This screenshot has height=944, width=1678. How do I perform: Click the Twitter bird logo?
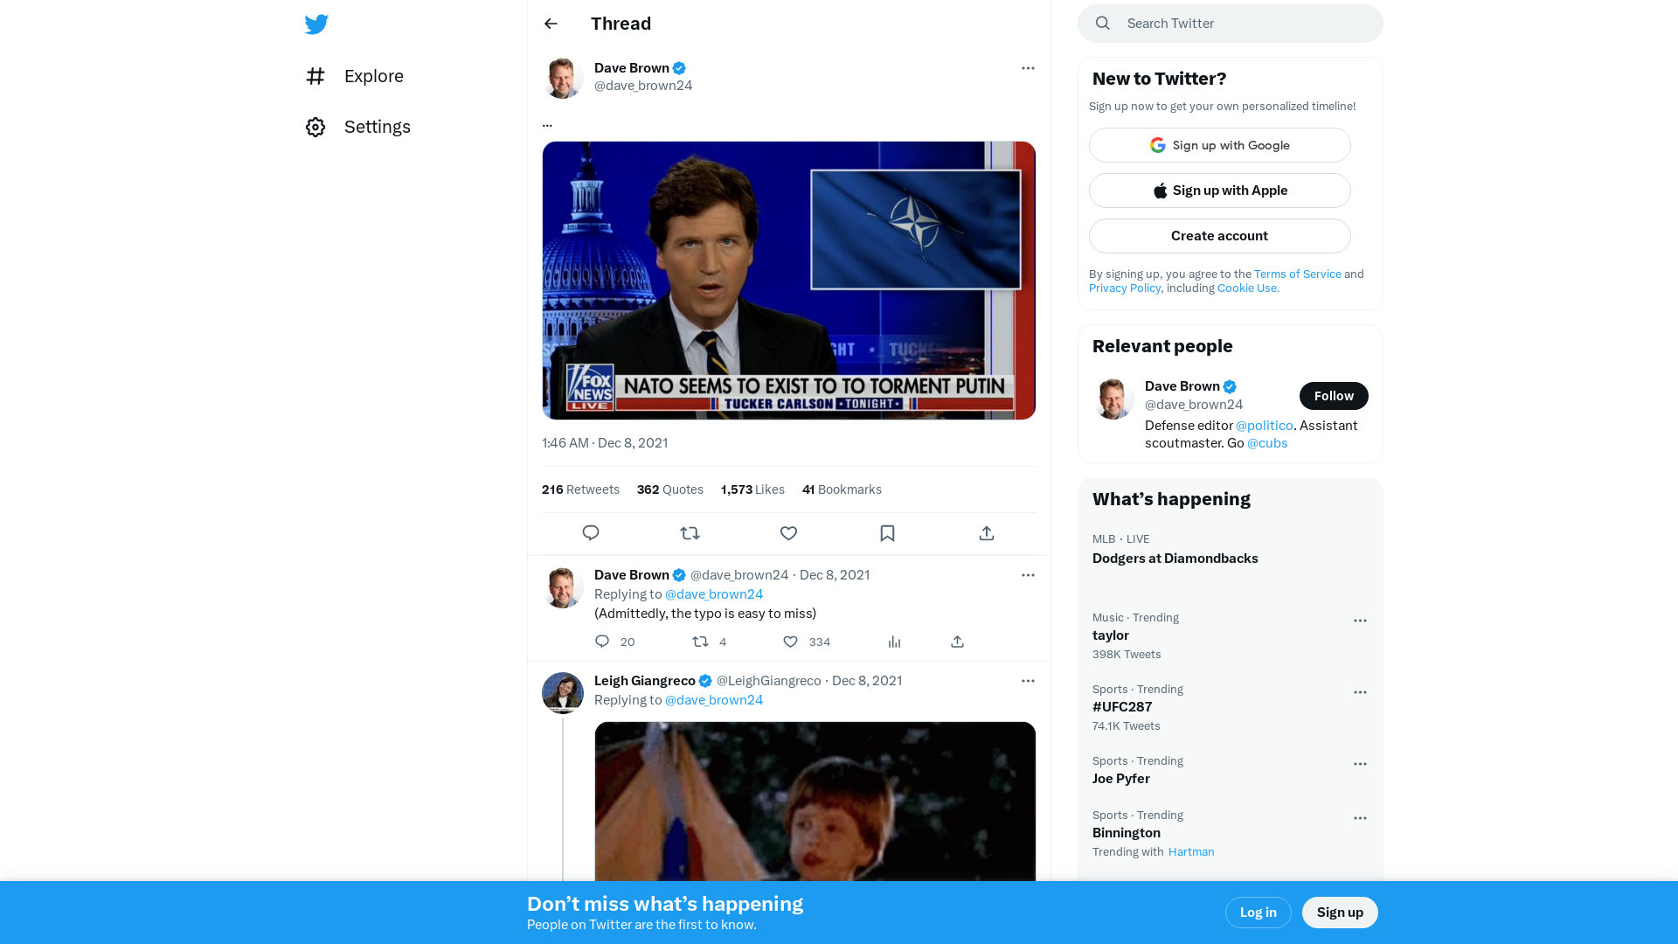pyautogui.click(x=316, y=24)
